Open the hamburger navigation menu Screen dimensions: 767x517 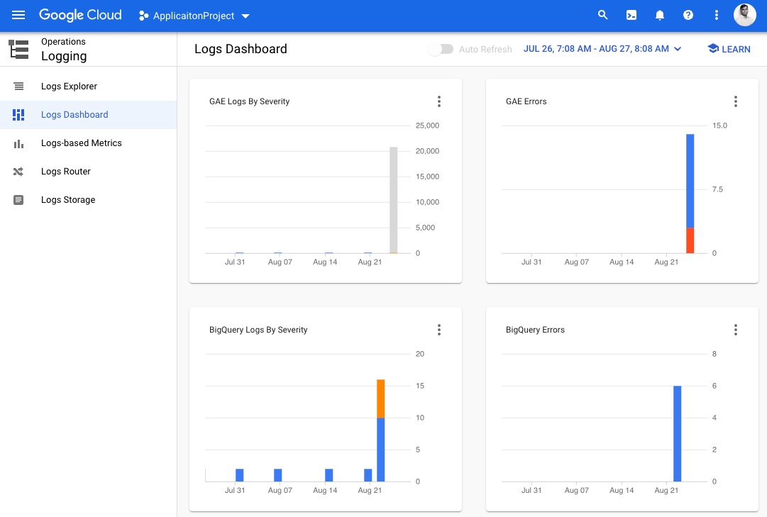(18, 15)
